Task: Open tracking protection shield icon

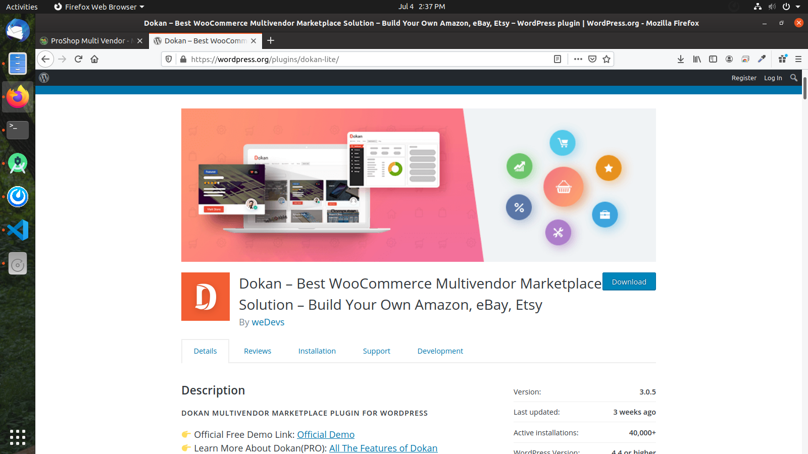Action: point(169,59)
